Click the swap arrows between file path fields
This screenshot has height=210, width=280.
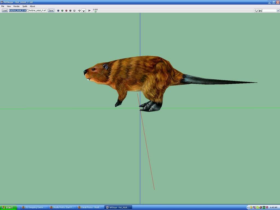tap(28, 11)
